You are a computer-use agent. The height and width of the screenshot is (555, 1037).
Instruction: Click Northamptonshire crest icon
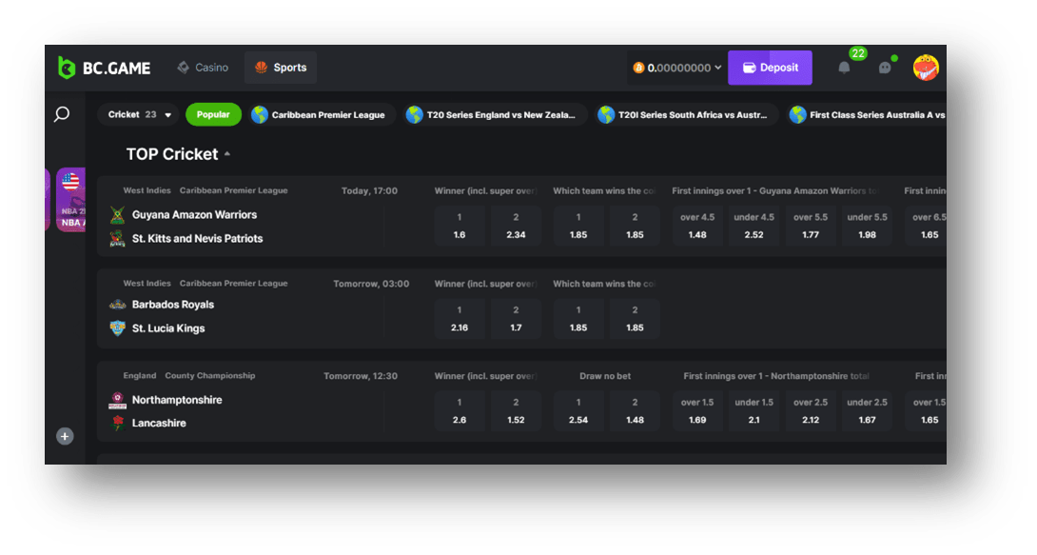coord(118,400)
